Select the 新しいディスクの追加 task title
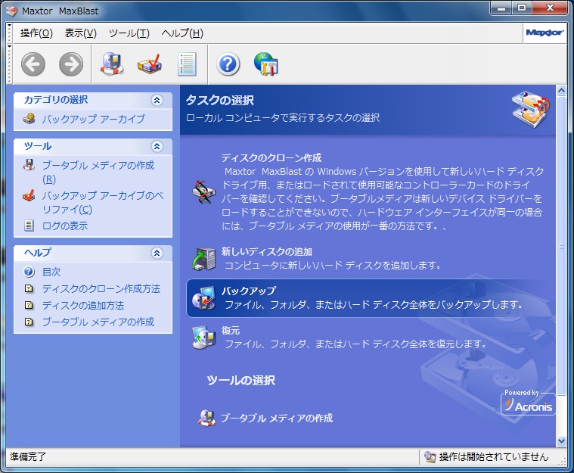Image resolution: width=574 pixels, height=473 pixels. [x=266, y=251]
